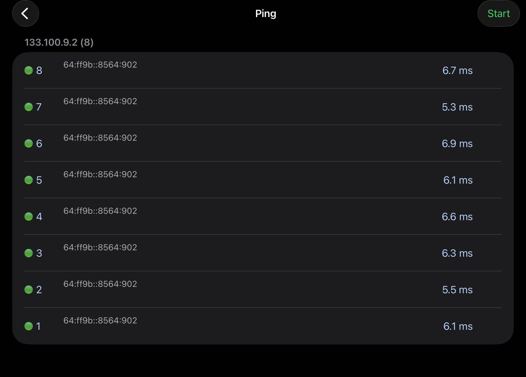Click the green status dot for ping 8
Screen dimensions: 526x377
pos(29,70)
